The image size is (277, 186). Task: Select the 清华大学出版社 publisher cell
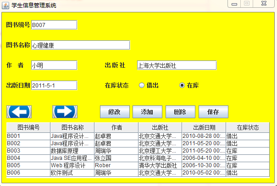160,165
